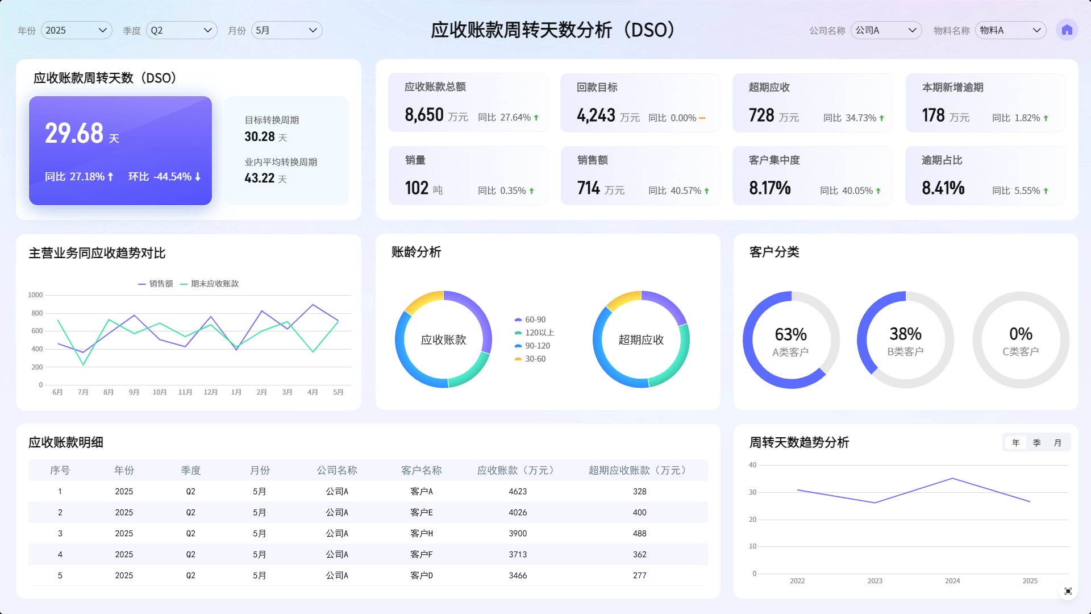1091x614 pixels.
Task: Click the 客户名称 column header
Action: (421, 470)
